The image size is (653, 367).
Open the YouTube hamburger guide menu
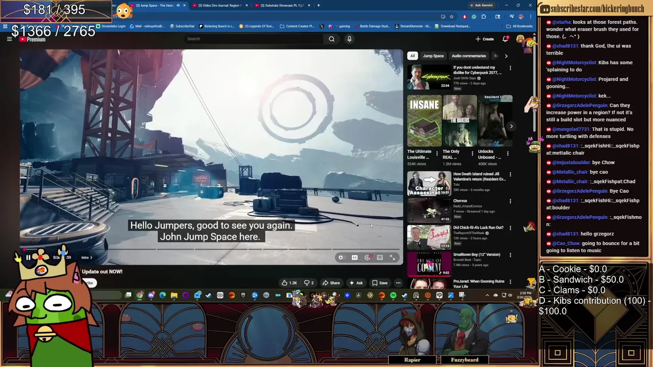pos(9,39)
